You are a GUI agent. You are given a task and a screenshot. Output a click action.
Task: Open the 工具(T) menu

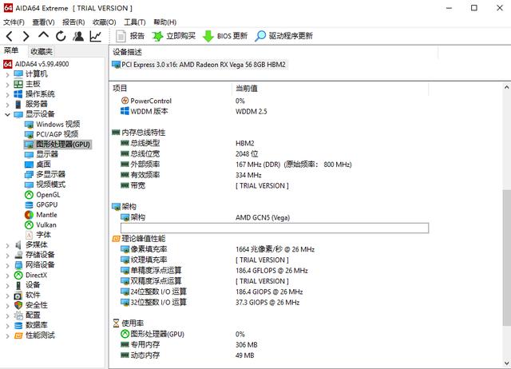click(x=135, y=22)
